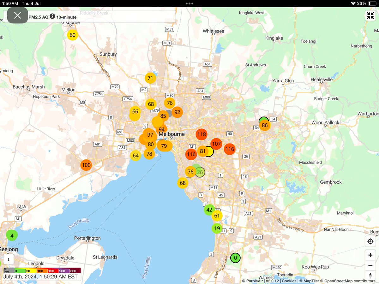
Task: Tap the Sunbury town label
Action: click(108, 54)
